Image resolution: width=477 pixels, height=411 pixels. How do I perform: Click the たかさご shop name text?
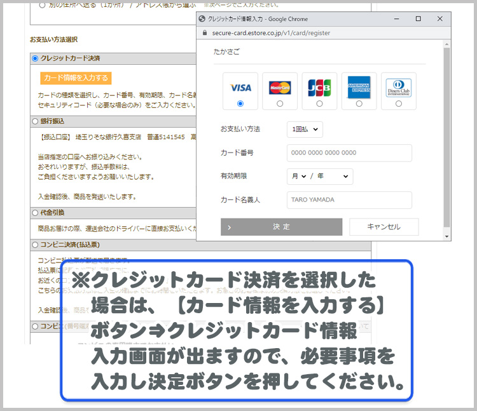coord(226,52)
